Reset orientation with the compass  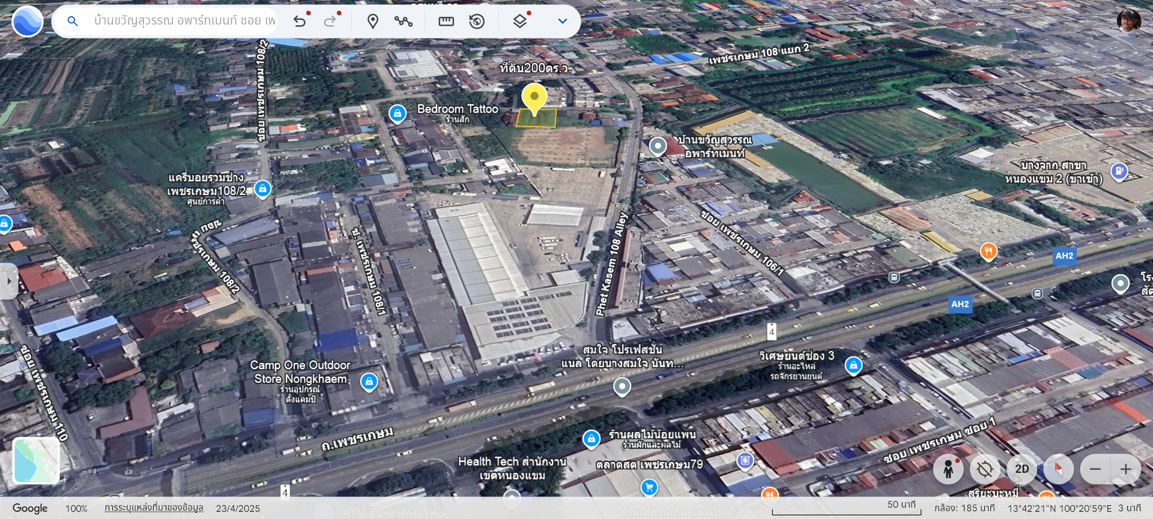[1058, 469]
